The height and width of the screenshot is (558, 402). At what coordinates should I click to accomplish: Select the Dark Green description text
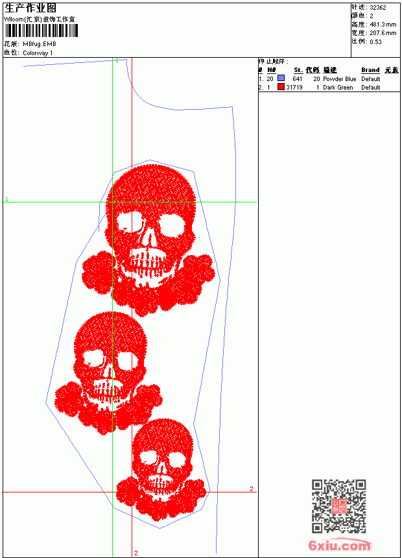[338, 87]
